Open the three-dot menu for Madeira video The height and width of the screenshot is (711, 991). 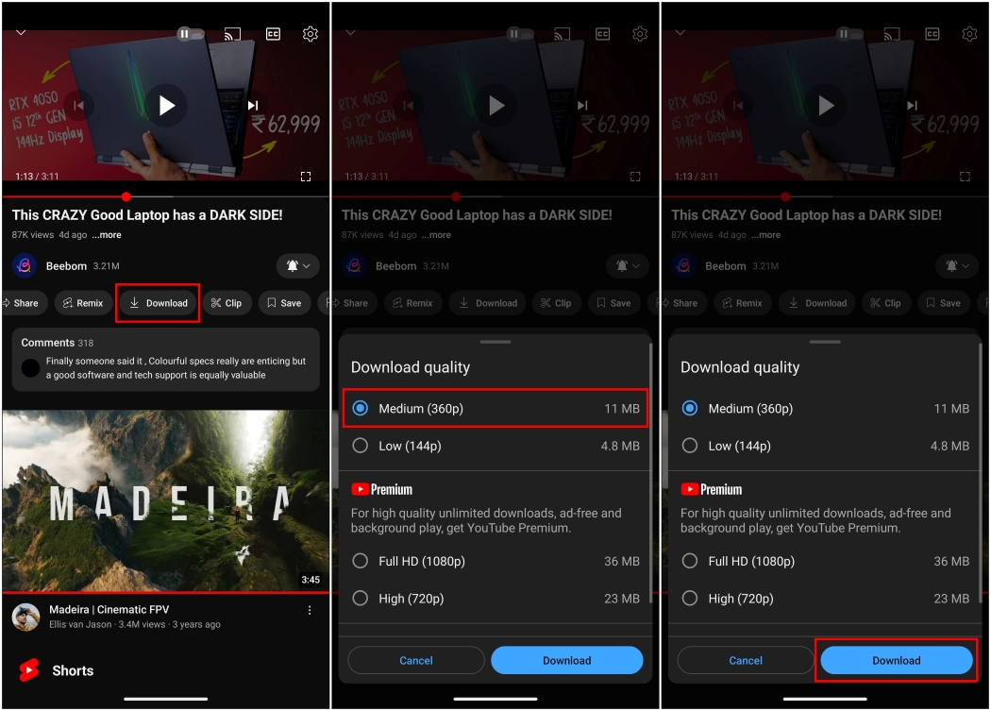tap(309, 610)
